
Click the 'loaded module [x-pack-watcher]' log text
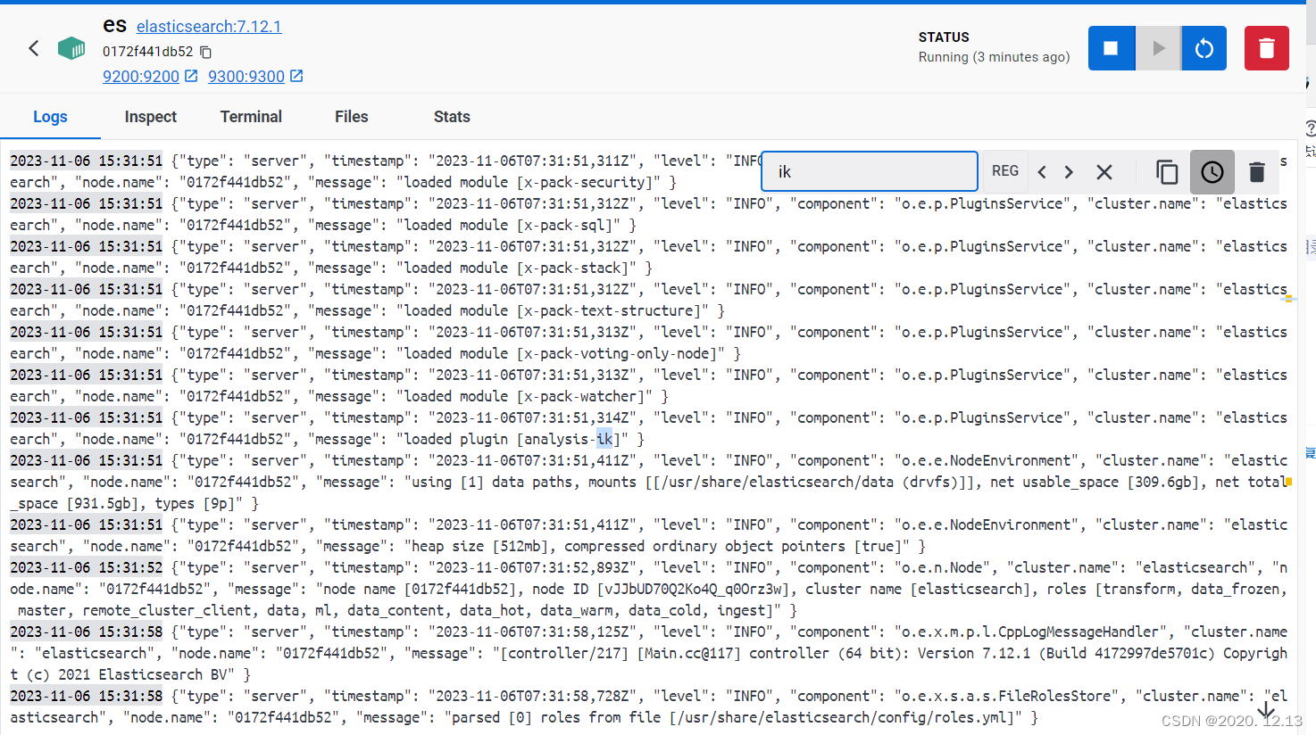pos(525,396)
